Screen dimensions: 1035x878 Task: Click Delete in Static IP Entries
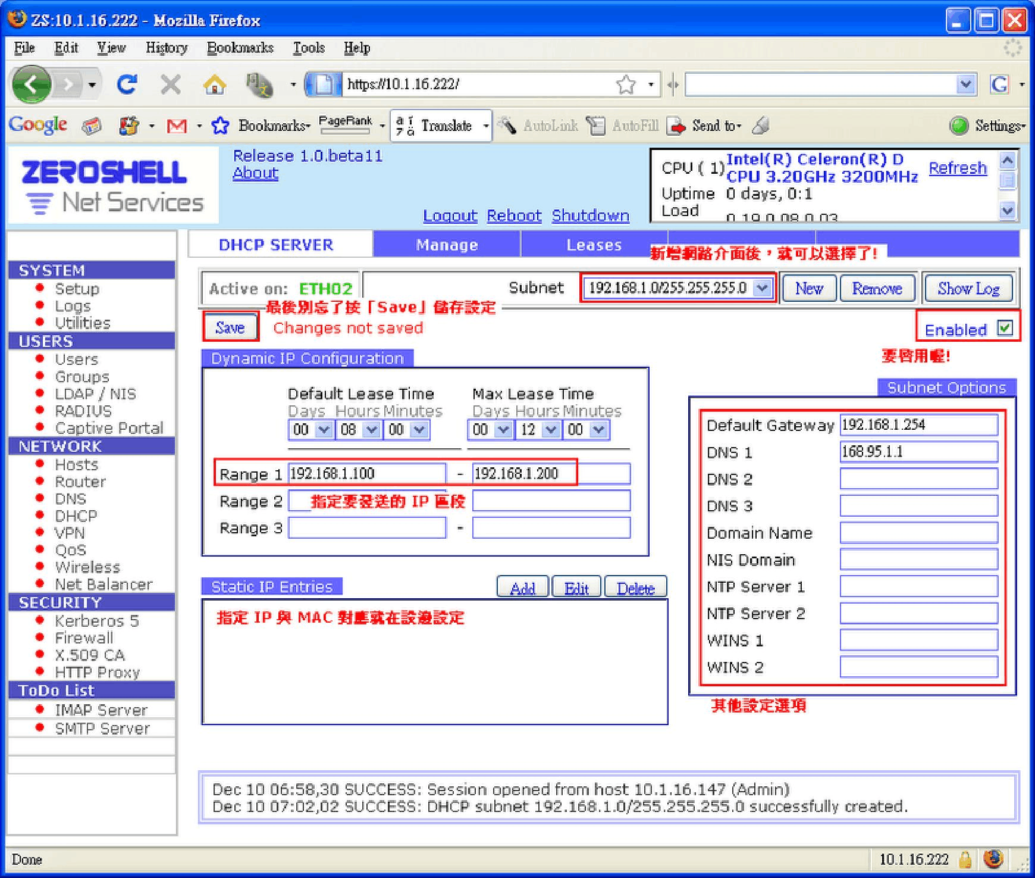[x=635, y=588]
